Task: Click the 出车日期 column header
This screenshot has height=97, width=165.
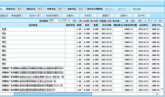Action: pos(106,25)
